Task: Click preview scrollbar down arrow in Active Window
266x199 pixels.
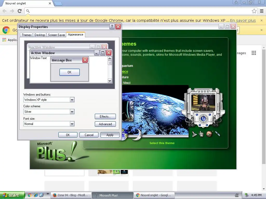Action: tap(110, 81)
